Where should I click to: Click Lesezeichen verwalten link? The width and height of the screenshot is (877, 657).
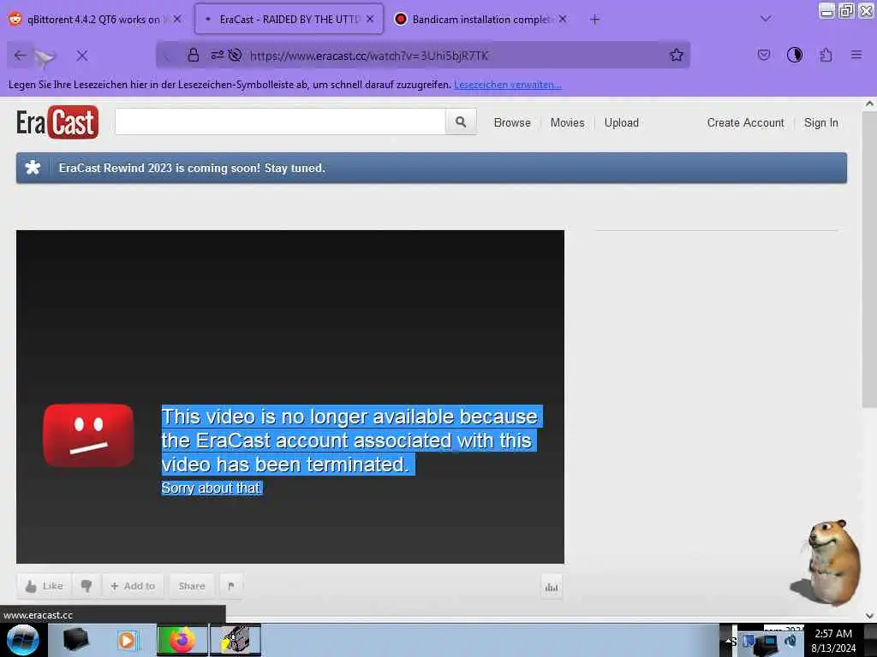click(x=508, y=85)
